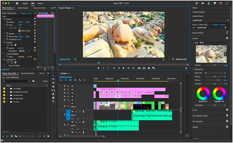Toggle Snap in Timeline magnet icon
The height and width of the screenshot is (143, 233).
pyautogui.click(x=66, y=80)
